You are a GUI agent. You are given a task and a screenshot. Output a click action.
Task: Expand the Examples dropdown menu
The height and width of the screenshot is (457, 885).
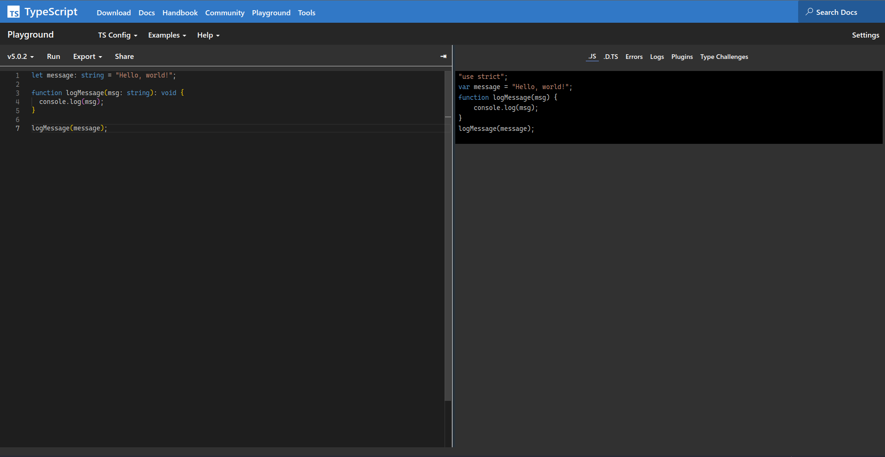click(x=167, y=35)
